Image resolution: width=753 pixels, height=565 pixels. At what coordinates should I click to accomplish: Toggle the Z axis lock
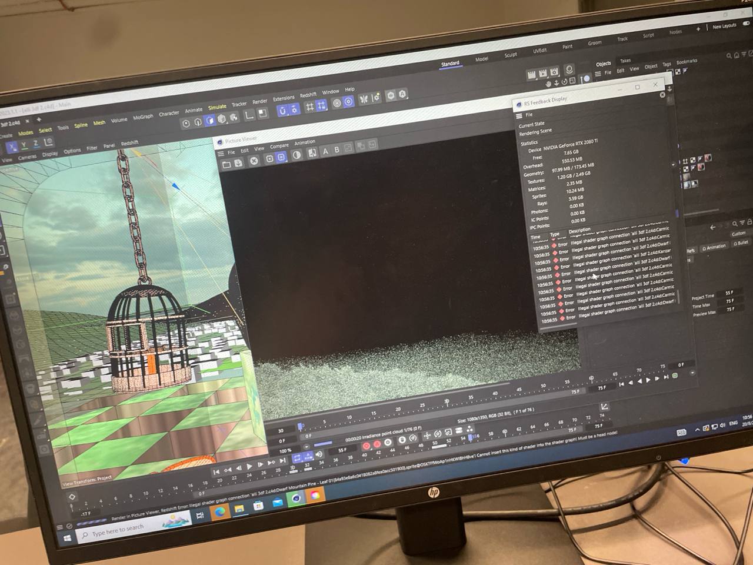tap(35, 144)
